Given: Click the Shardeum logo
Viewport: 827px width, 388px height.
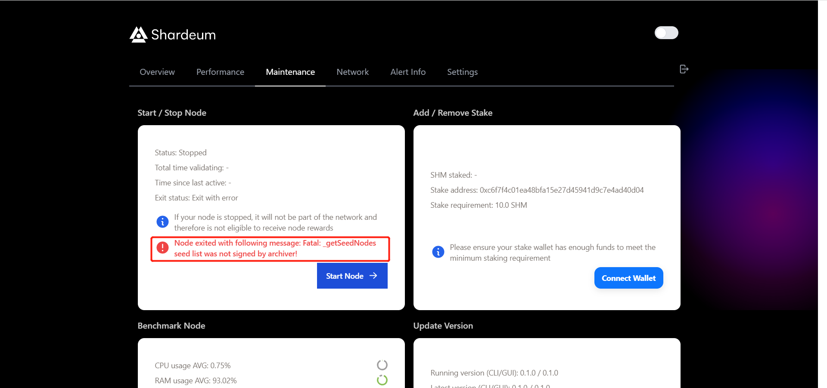Looking at the screenshot, I should pos(138,34).
